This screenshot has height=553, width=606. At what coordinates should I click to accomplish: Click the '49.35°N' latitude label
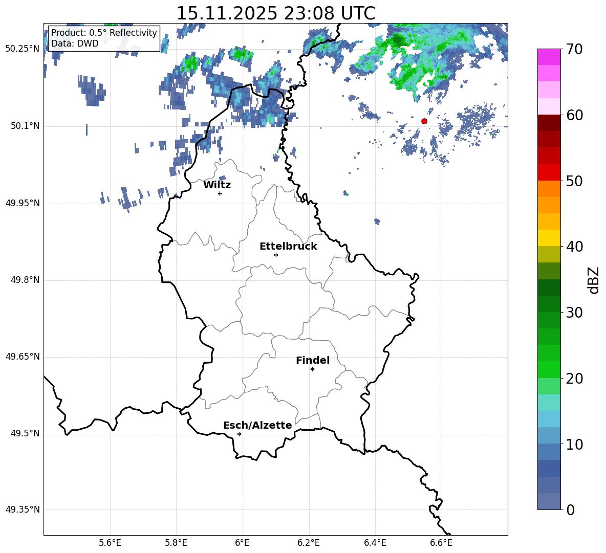pyautogui.click(x=23, y=510)
